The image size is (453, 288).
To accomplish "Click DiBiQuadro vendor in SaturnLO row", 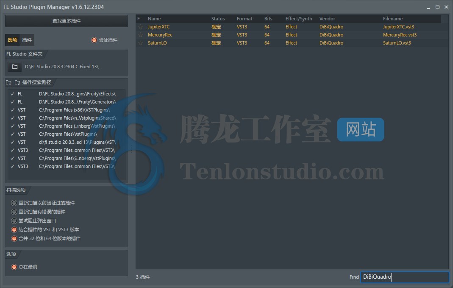I will 331,43.
